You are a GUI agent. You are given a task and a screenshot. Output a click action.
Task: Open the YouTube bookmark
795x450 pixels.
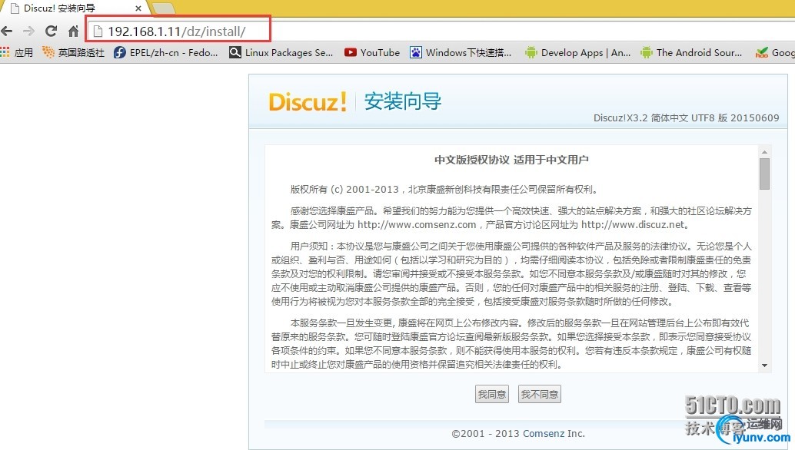click(x=372, y=52)
